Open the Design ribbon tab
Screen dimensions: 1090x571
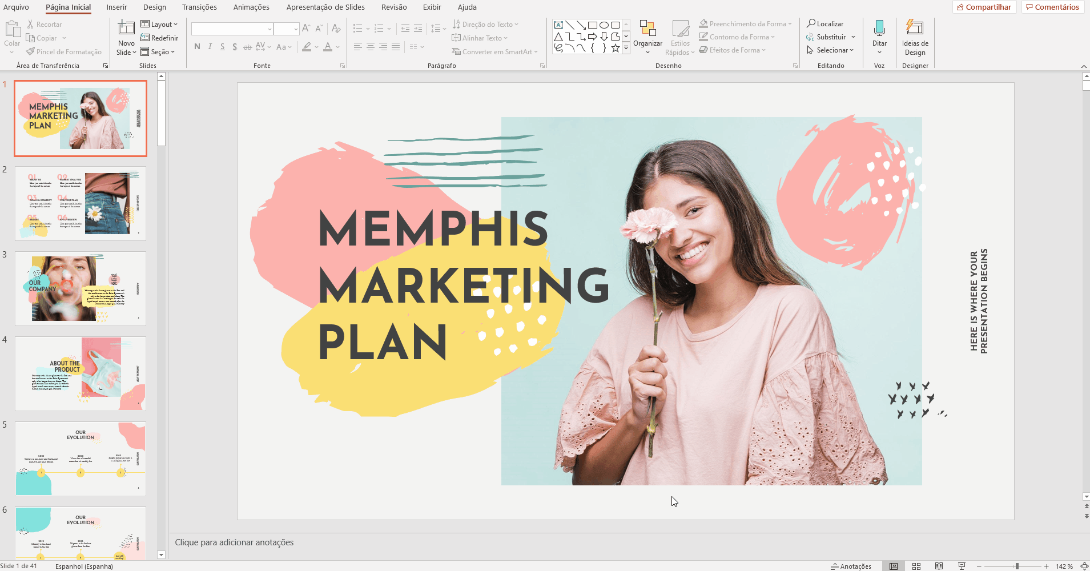click(x=155, y=7)
